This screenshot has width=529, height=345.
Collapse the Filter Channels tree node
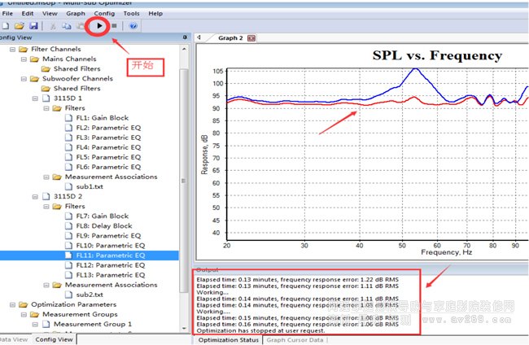(12, 49)
